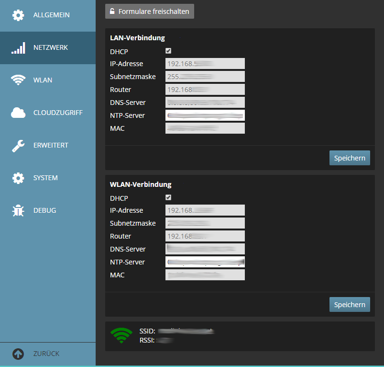Click the bug icon for Debug
384x367 pixels.
click(18, 210)
